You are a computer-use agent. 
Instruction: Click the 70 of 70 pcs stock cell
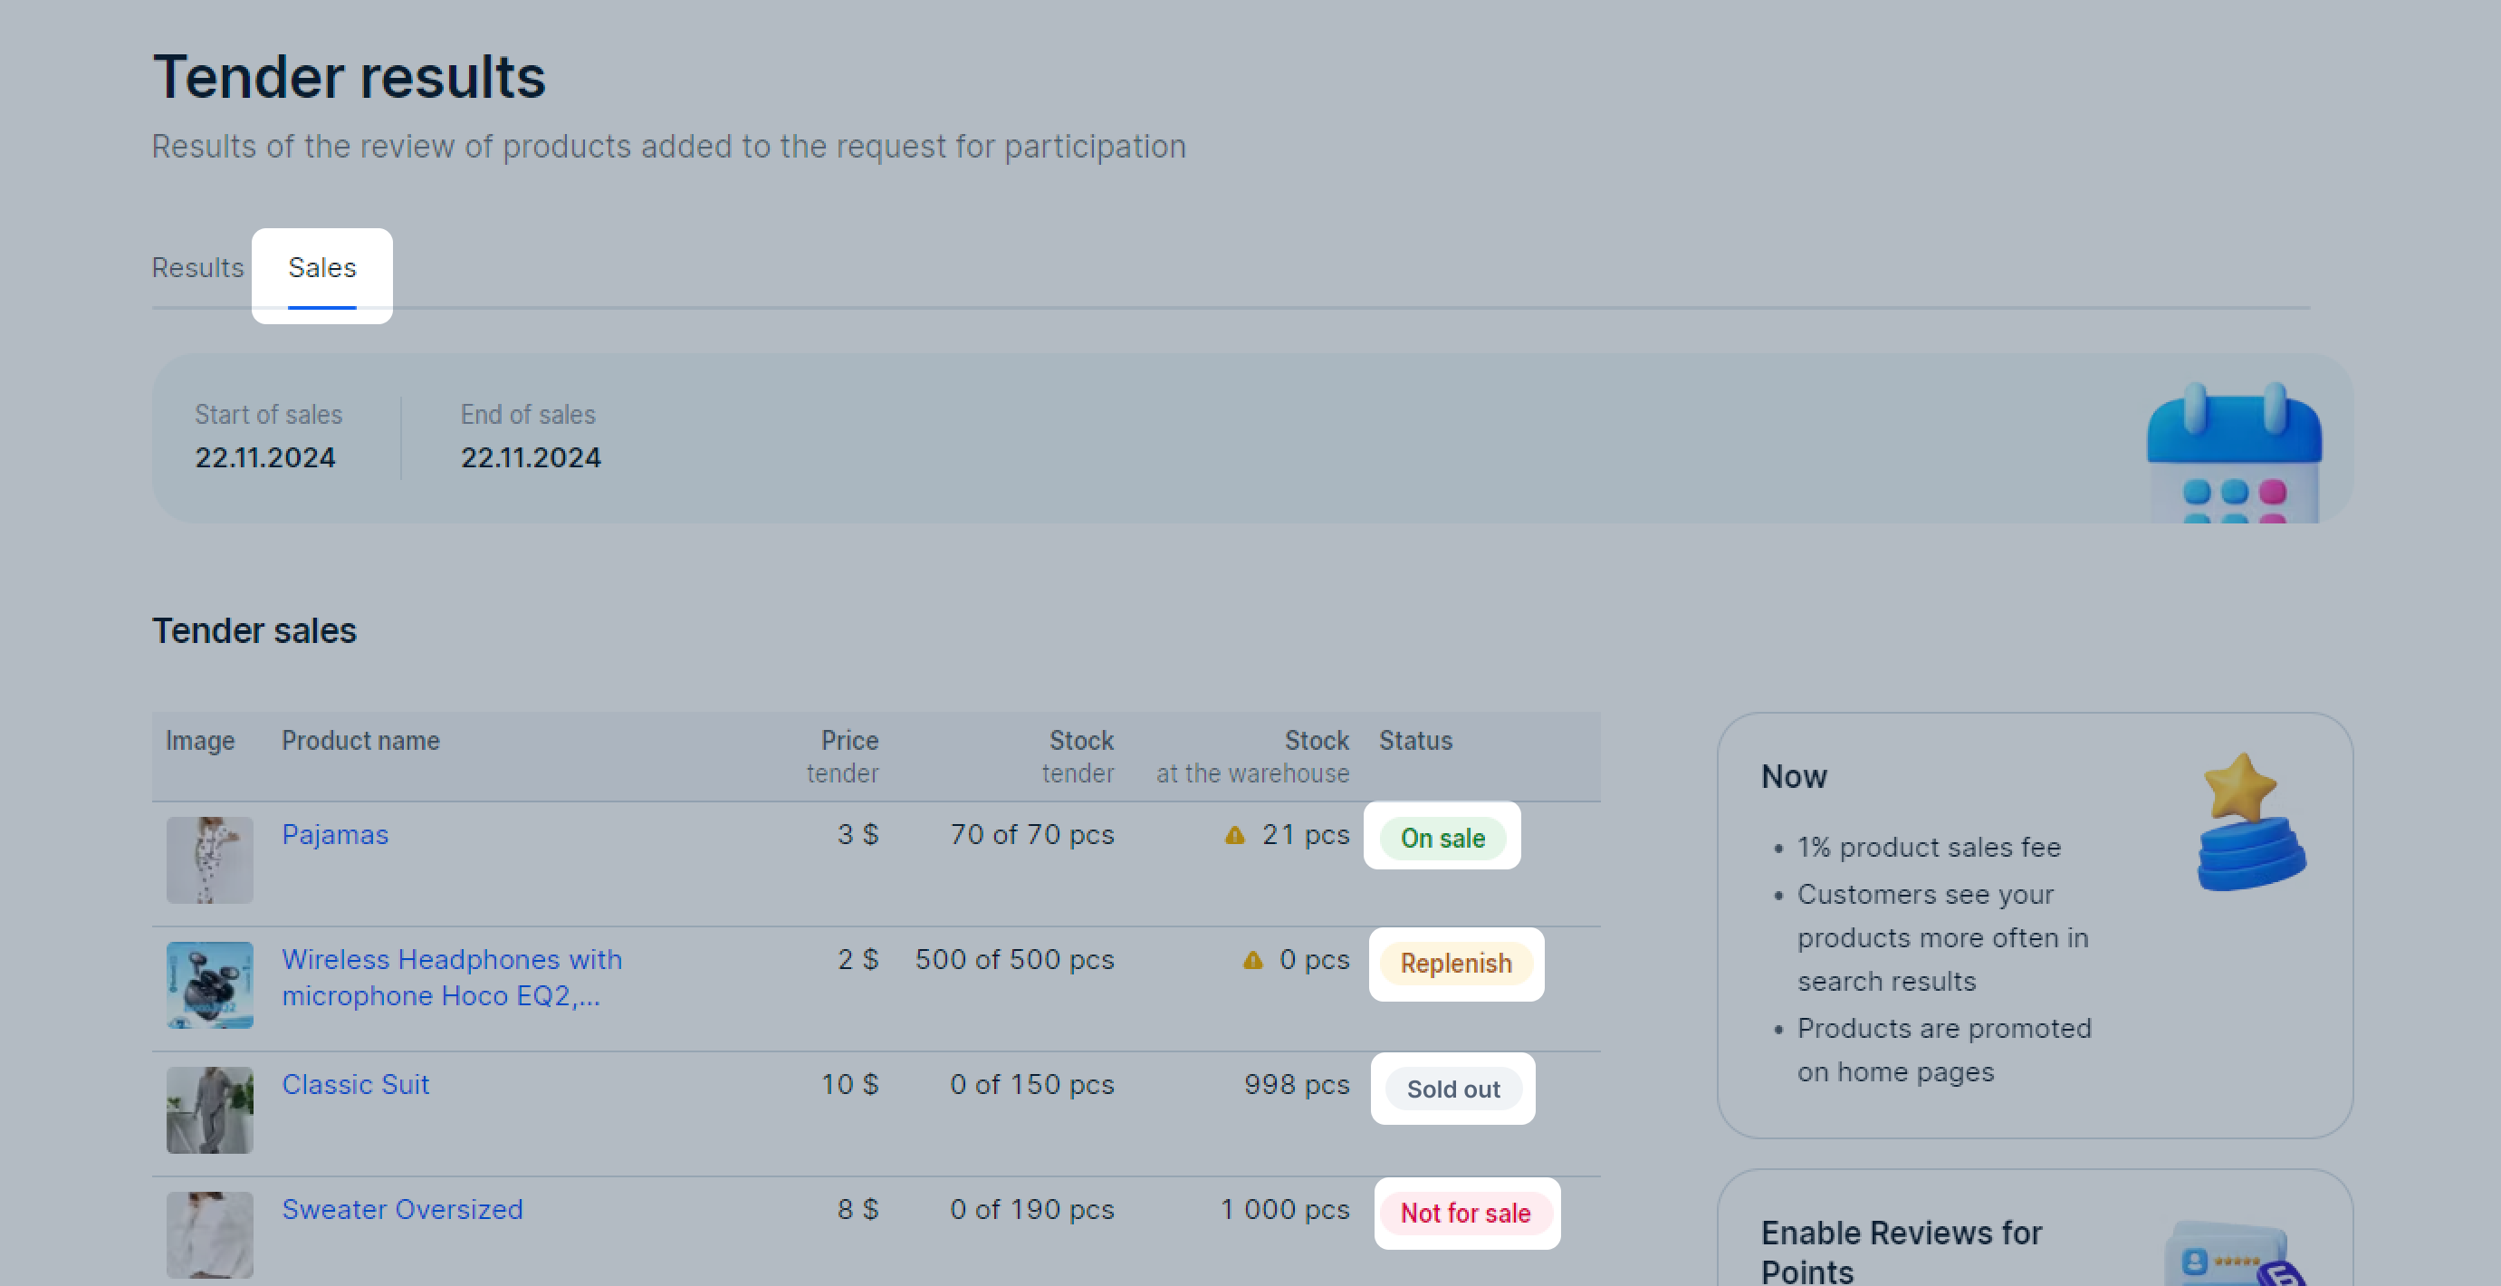pos(1031,834)
